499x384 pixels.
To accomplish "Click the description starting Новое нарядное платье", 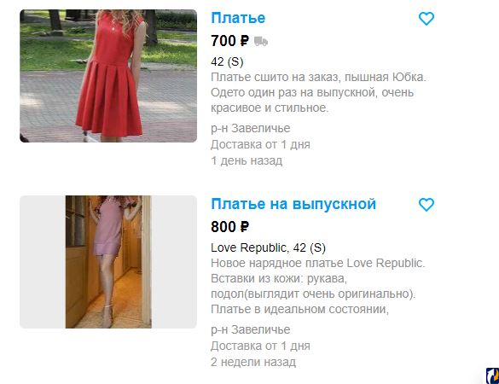I will [318, 286].
